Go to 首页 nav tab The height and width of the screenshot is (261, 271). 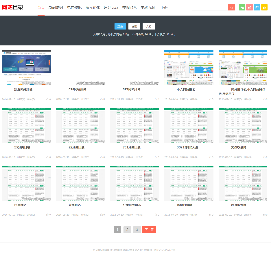(41, 8)
